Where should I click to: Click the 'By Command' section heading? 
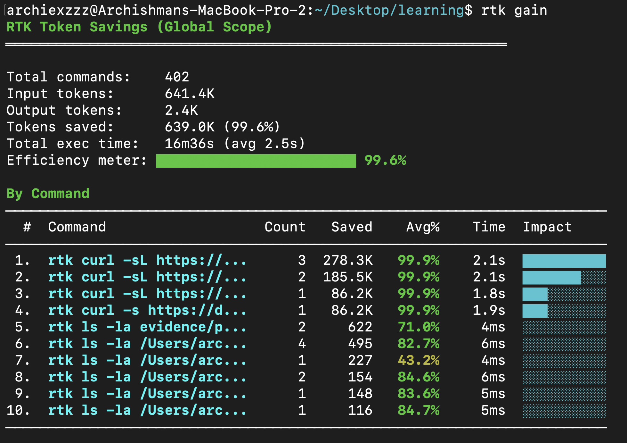point(48,194)
